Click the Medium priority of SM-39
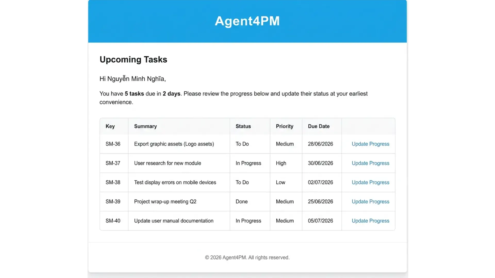The image size is (495, 278). [285, 202]
